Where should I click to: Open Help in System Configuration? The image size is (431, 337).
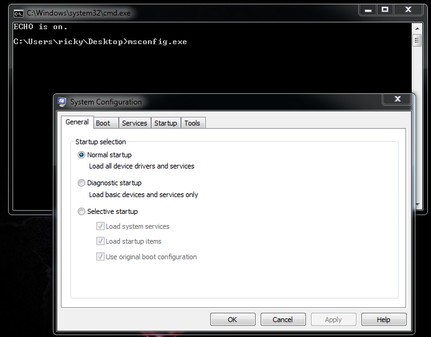[x=384, y=320]
